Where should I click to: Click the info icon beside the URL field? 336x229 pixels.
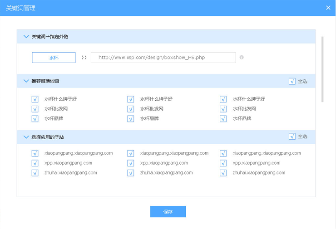(x=242, y=58)
